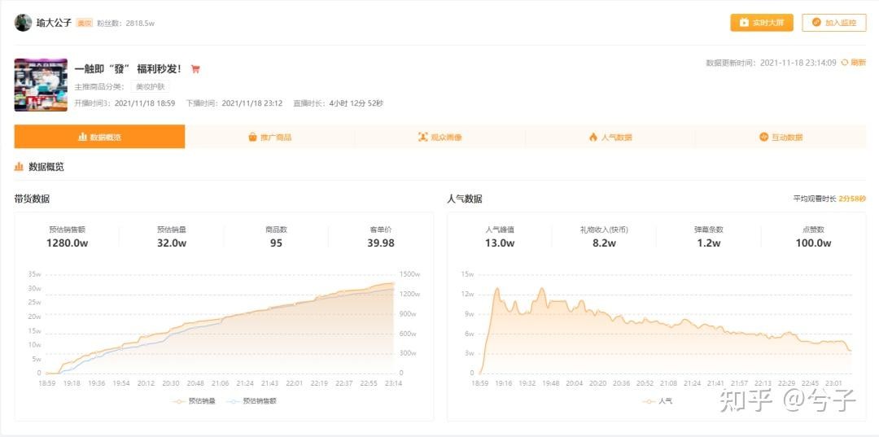
Task: Select the 32.0w estimated sales volume
Action: (x=172, y=243)
